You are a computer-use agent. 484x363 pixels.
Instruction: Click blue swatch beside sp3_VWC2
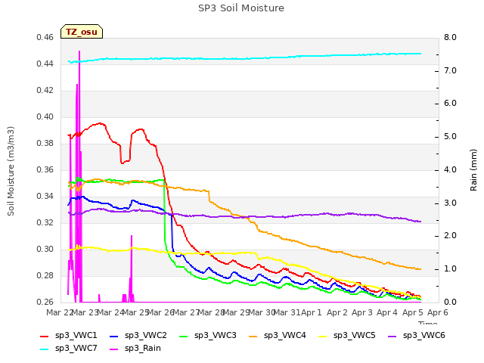tap(114, 337)
